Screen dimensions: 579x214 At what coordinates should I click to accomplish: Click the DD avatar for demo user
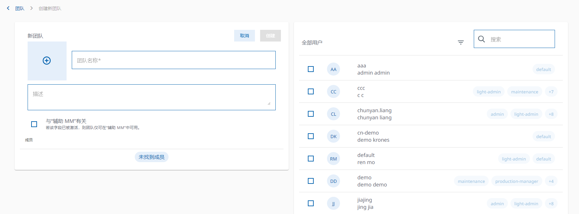click(333, 181)
